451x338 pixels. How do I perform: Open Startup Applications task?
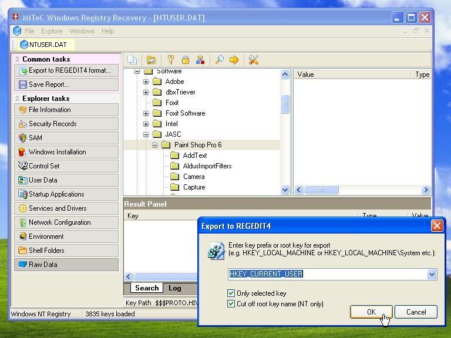click(66, 194)
